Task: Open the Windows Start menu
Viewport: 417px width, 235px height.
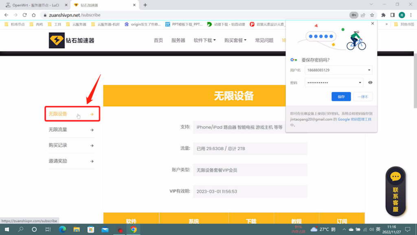Action: click(x=7, y=229)
